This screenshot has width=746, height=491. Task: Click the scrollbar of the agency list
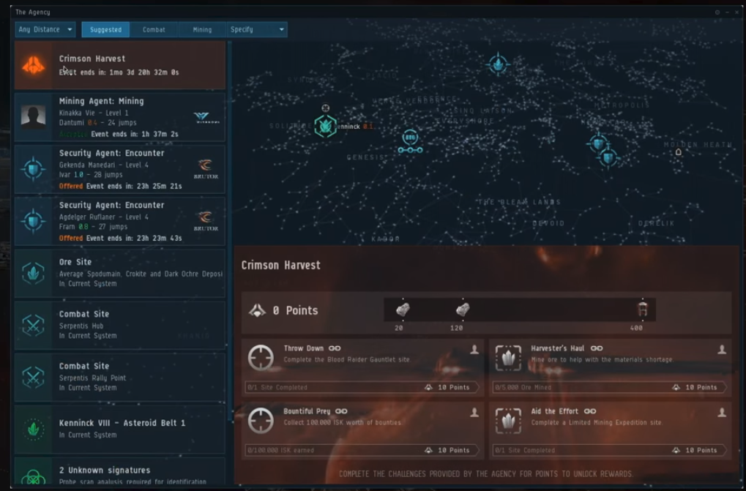click(x=230, y=231)
